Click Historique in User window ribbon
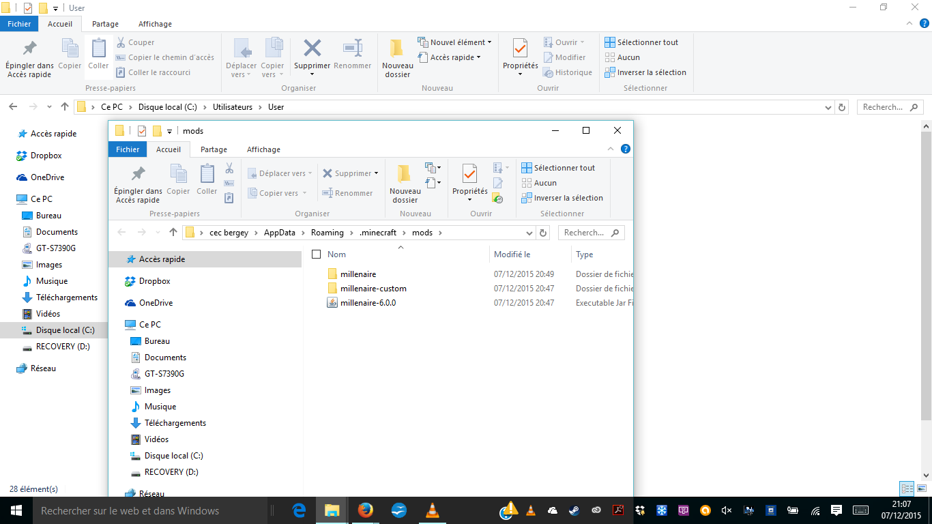 (x=568, y=72)
